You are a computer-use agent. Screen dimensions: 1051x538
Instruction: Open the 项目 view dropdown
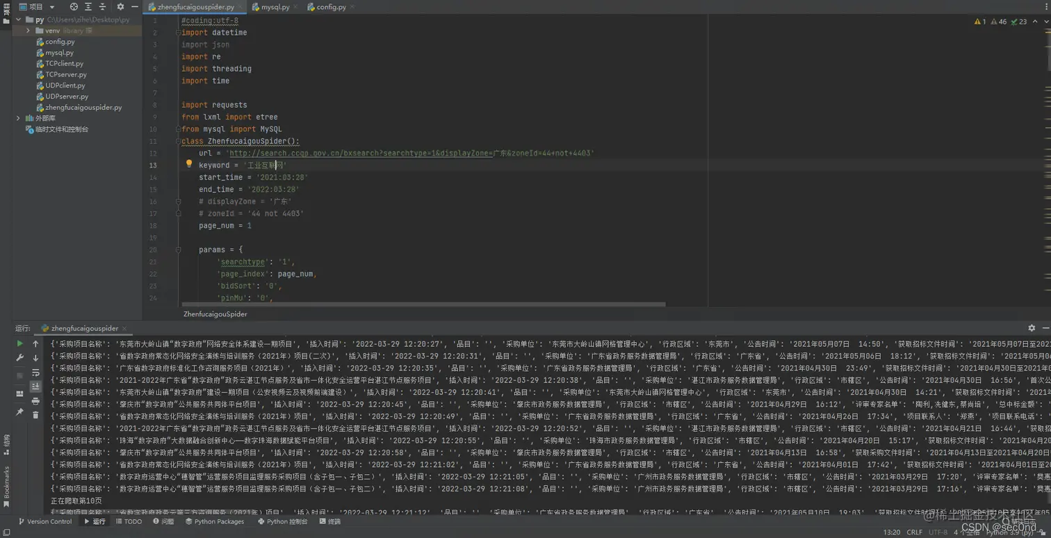click(x=38, y=7)
